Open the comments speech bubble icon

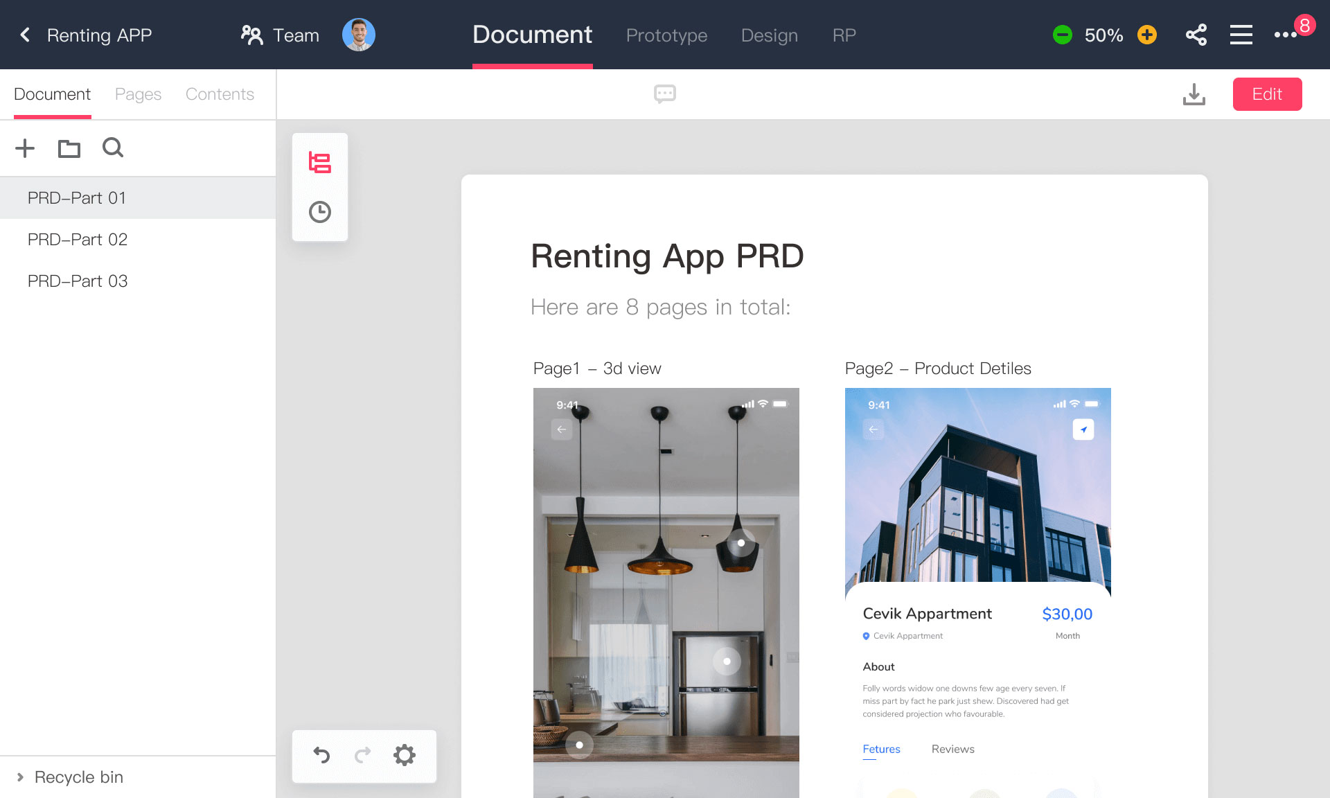665,94
